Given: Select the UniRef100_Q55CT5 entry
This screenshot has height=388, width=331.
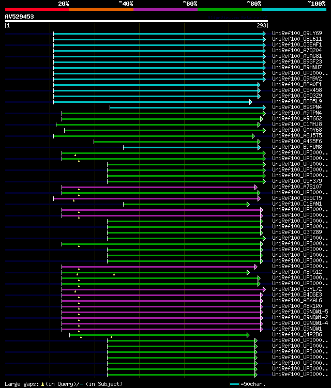Looking at the screenshot, I should pyautogui.click(x=297, y=198).
